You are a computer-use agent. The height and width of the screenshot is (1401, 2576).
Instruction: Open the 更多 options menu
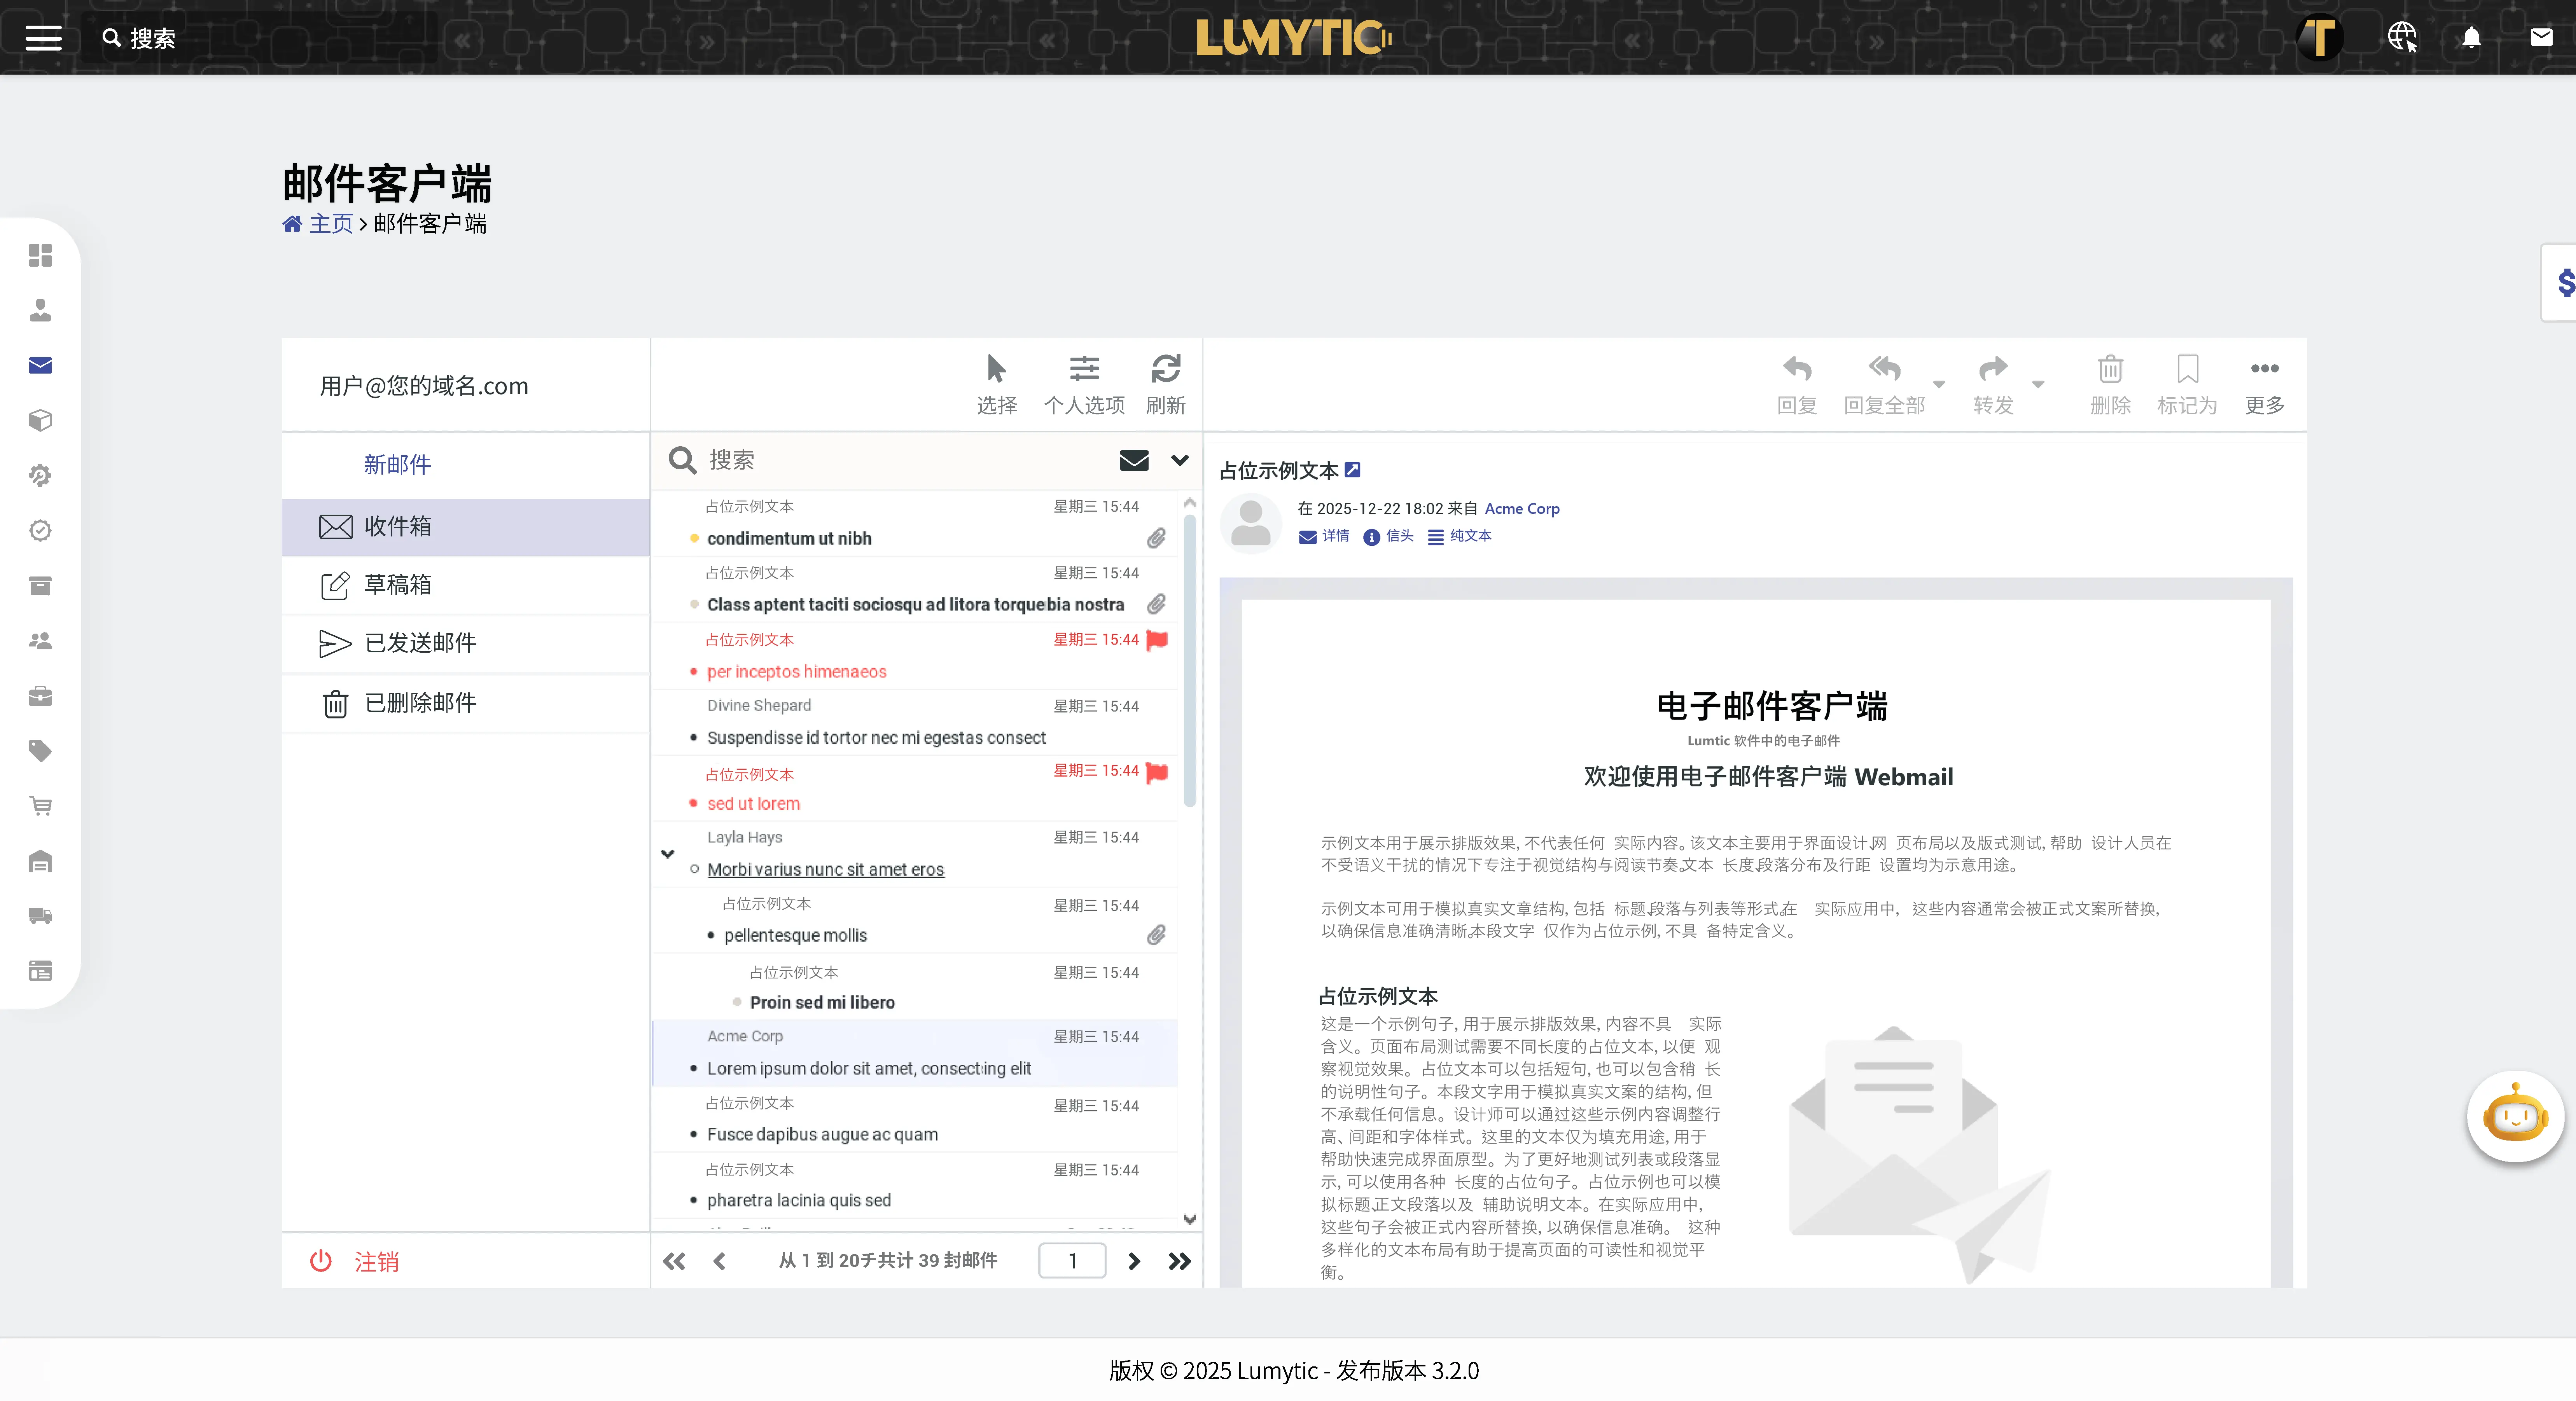click(x=2264, y=369)
